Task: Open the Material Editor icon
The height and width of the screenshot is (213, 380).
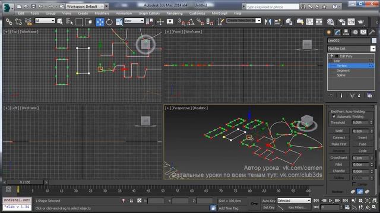Action: click(x=330, y=22)
